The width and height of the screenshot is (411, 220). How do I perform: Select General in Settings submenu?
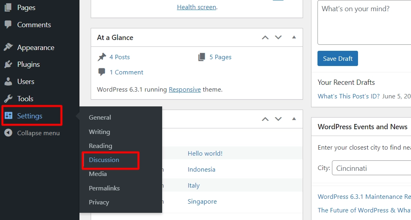coord(100,117)
